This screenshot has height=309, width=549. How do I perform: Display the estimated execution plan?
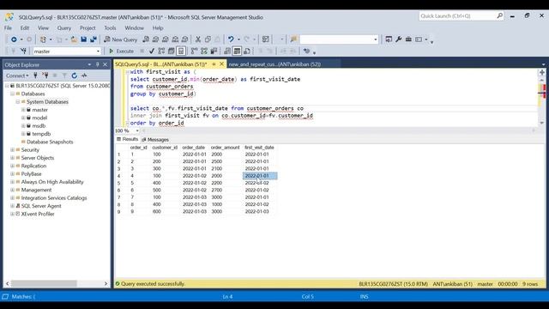click(161, 51)
